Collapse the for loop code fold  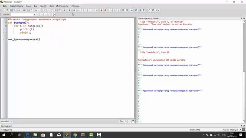tap(6, 26)
